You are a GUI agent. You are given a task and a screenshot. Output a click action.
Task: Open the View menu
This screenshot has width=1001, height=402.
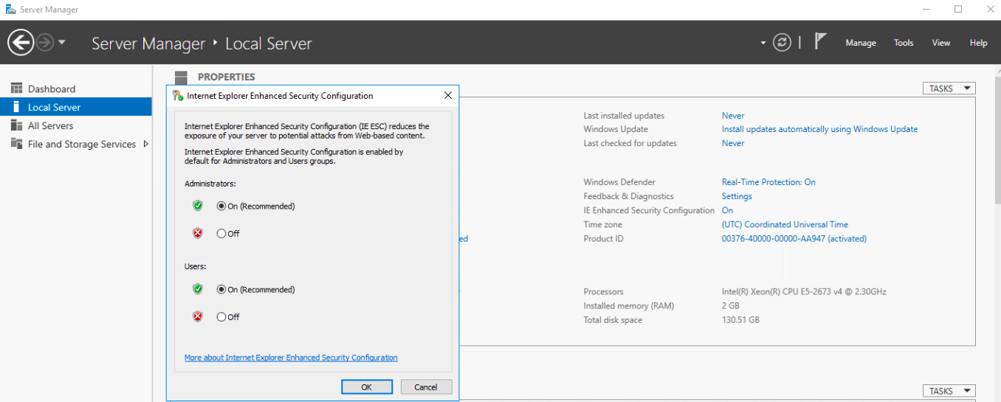941,43
